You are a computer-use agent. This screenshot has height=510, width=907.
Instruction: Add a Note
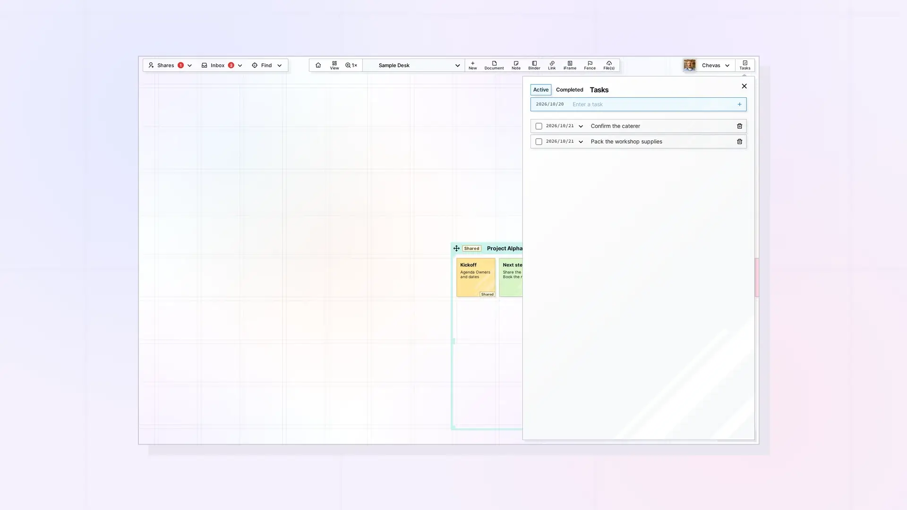pyautogui.click(x=516, y=65)
